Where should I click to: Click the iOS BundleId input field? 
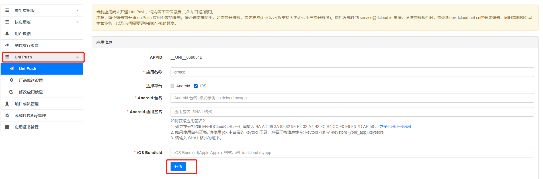352,153
